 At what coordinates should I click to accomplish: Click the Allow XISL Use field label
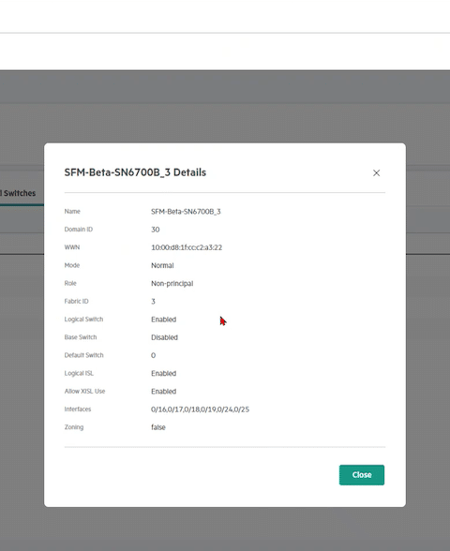[84, 391]
